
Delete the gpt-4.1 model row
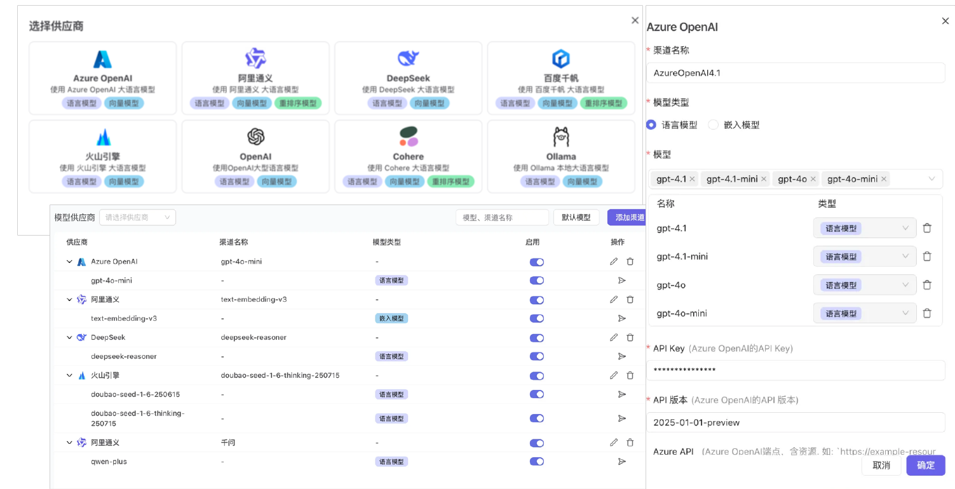click(x=927, y=228)
